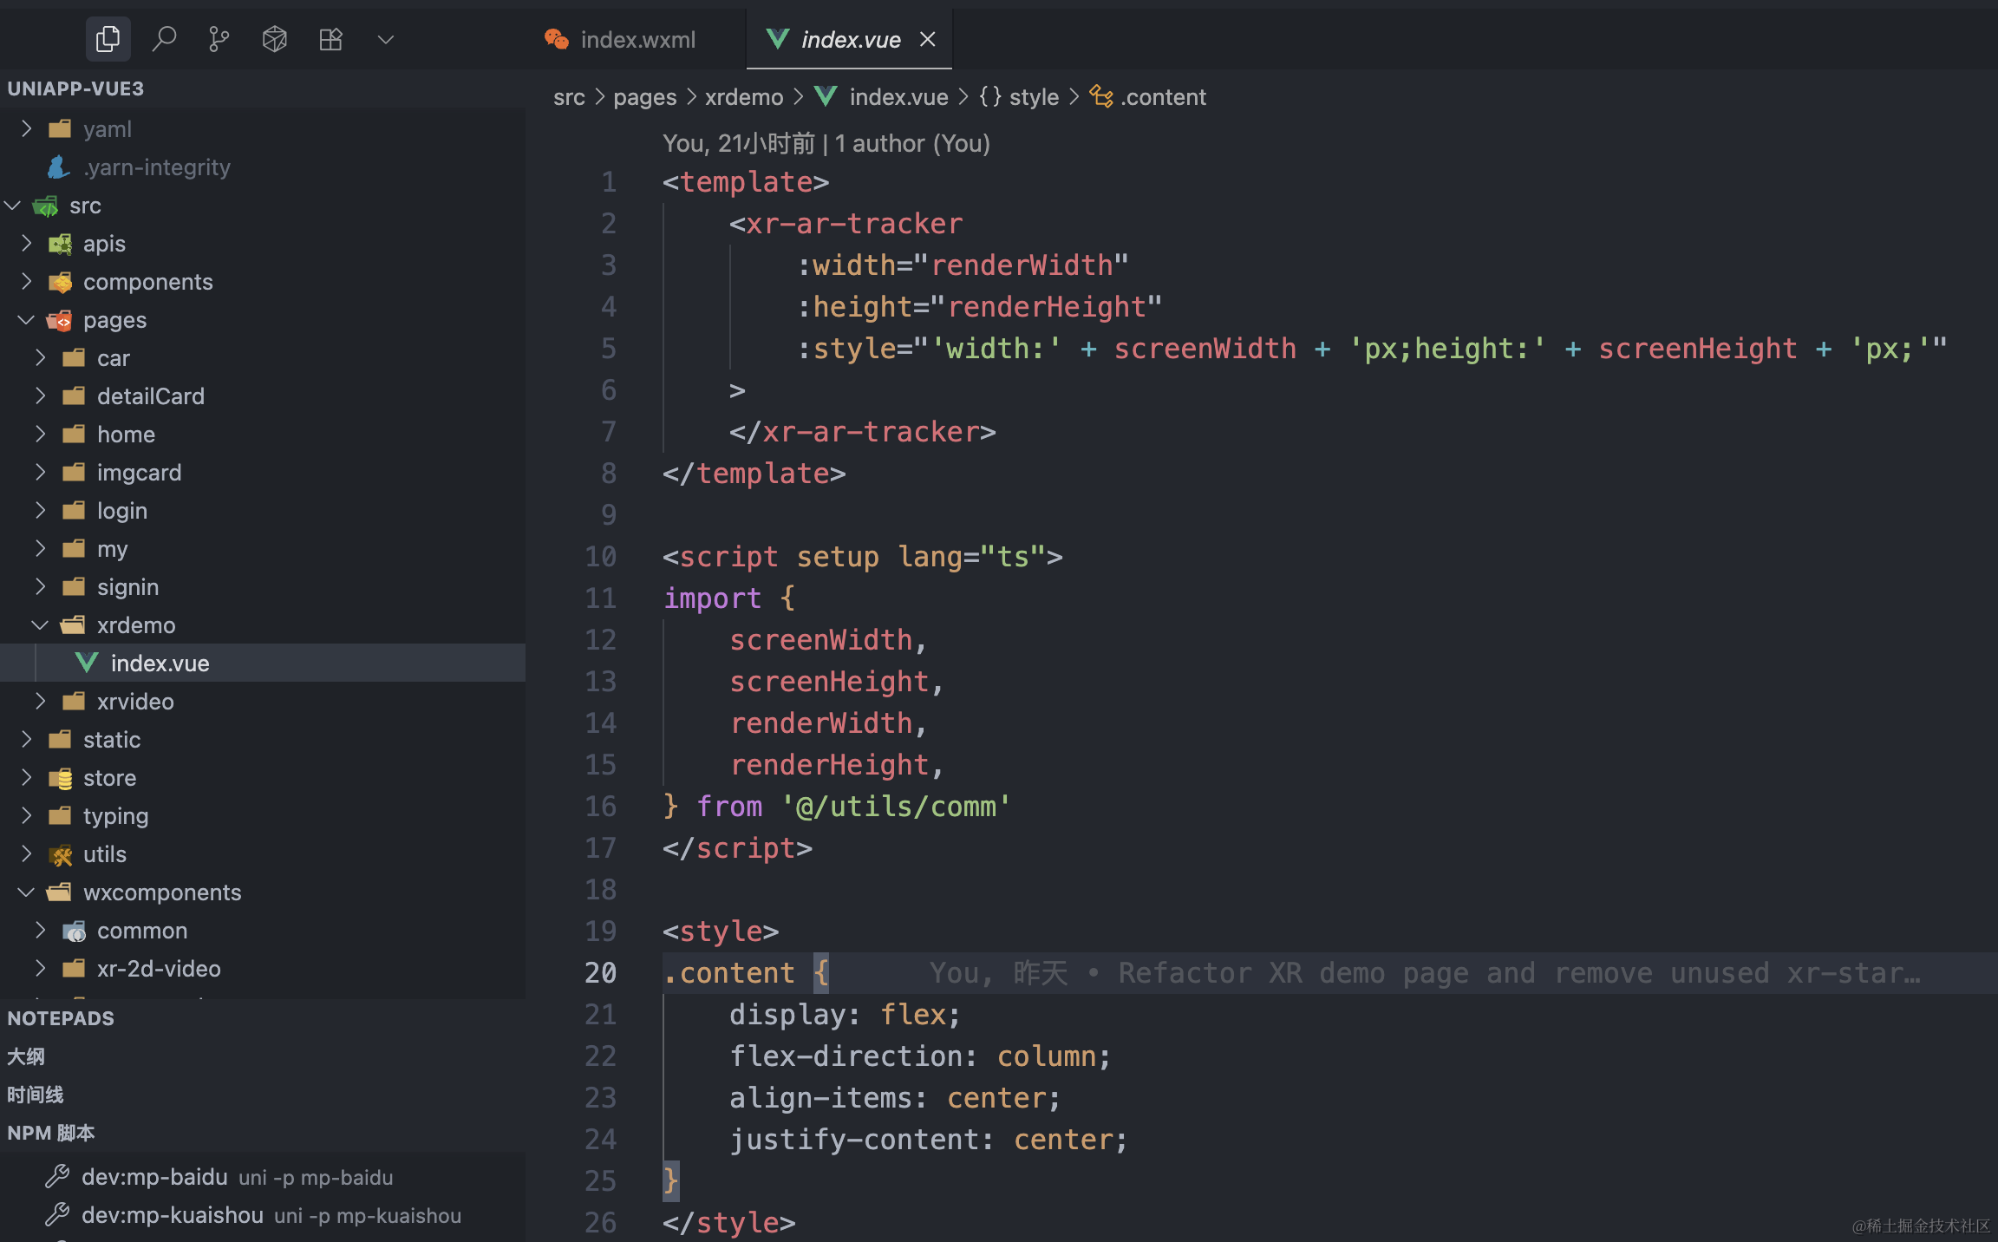
Task: Close the index.vue tab
Action: (928, 40)
